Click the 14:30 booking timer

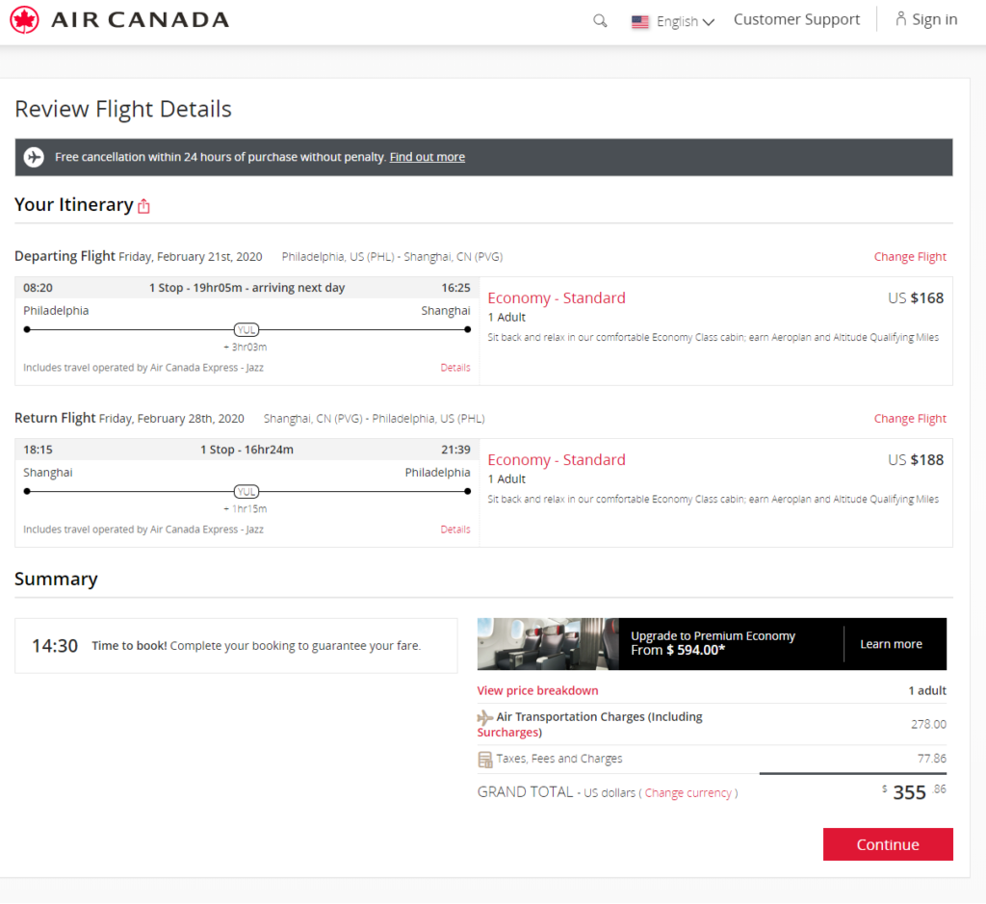pyautogui.click(x=55, y=646)
